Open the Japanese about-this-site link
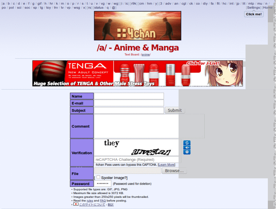The image size is (279, 209). [x=92, y=204]
